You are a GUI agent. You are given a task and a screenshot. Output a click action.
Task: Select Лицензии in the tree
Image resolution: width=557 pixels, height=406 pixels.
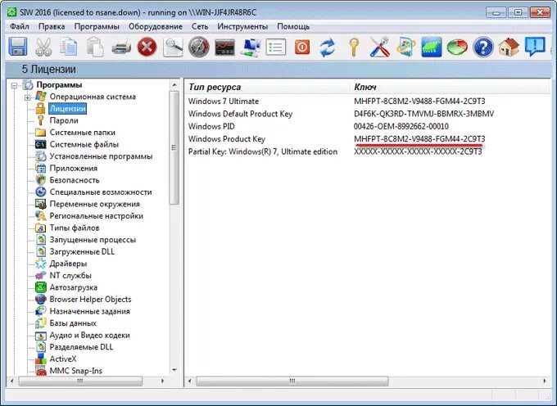(67, 109)
